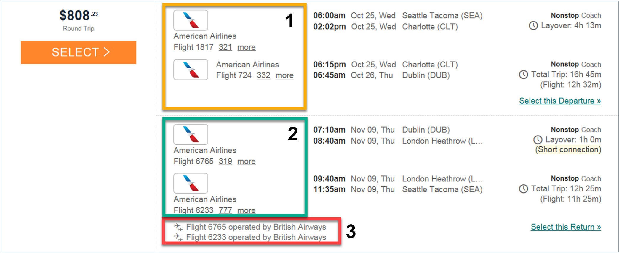This screenshot has height=253, width=619.
Task: Expand more details for Flight 1817
Action: tap(246, 47)
